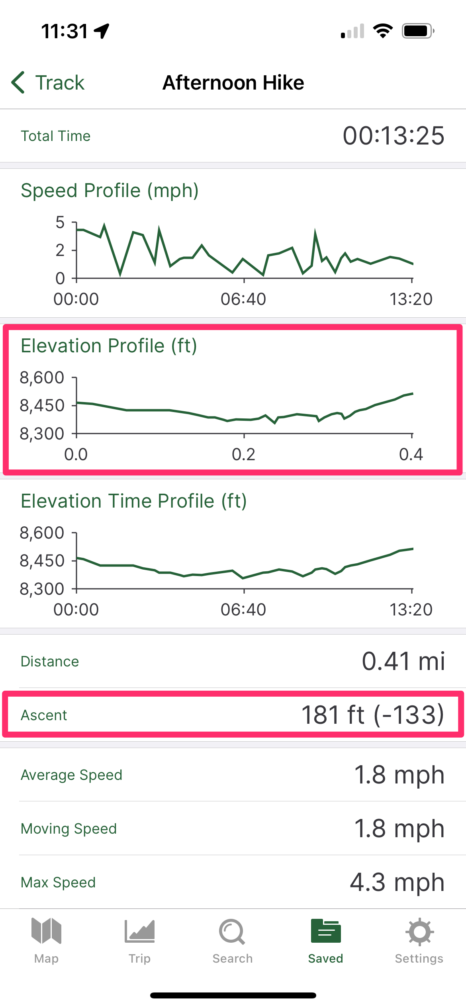This screenshot has height=1008, width=466.
Task: Select the Total Time row
Action: tap(233, 136)
